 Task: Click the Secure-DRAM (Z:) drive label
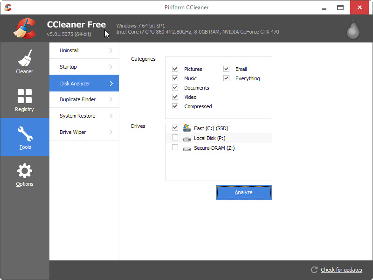214,148
